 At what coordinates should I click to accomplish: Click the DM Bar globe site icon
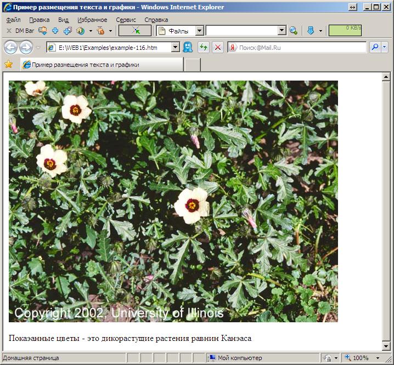point(81,31)
